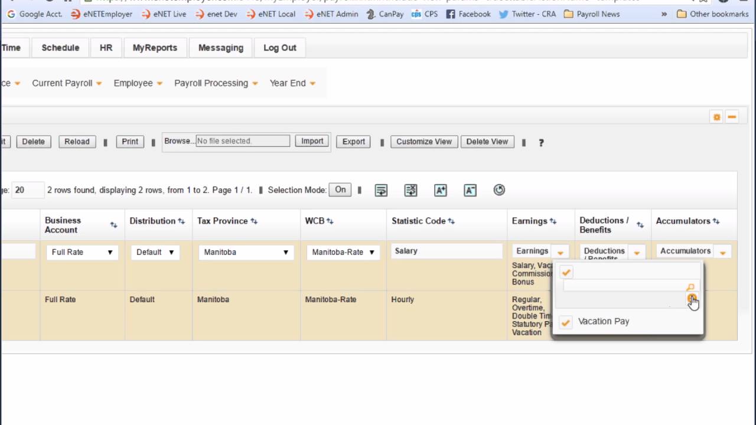The height and width of the screenshot is (425, 756).
Task: Switch to the Schedule tab
Action: pyautogui.click(x=60, y=48)
